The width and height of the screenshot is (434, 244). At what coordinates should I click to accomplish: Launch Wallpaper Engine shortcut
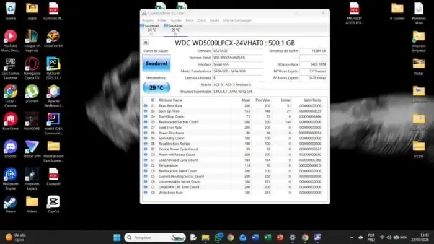click(11, 179)
